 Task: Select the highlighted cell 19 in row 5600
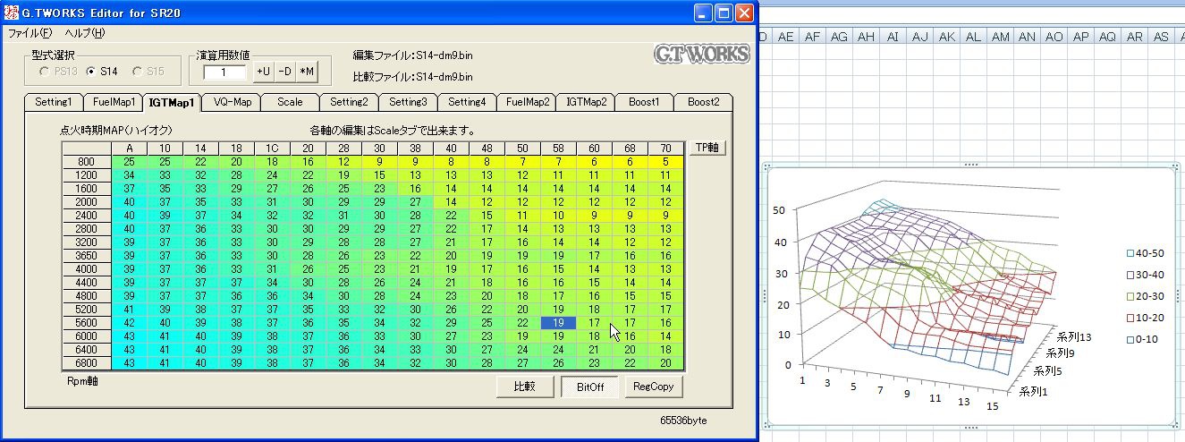[559, 323]
